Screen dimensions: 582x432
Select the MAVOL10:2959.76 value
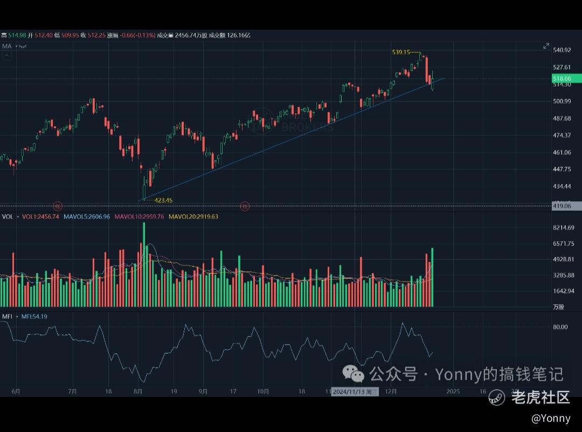tap(139, 217)
